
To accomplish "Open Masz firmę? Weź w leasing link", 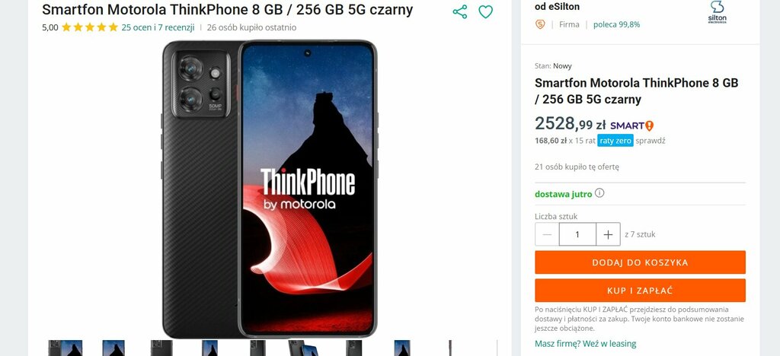I will (586, 344).
